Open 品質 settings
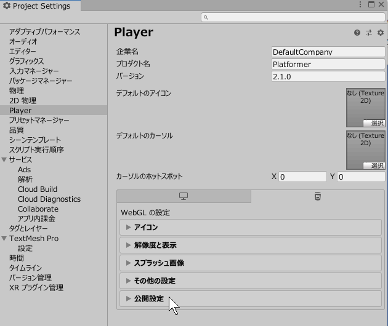 coord(17,130)
